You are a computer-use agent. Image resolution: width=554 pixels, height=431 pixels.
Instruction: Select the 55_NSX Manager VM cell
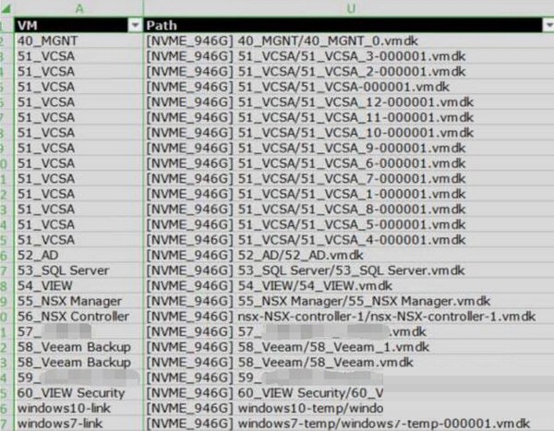click(78, 301)
